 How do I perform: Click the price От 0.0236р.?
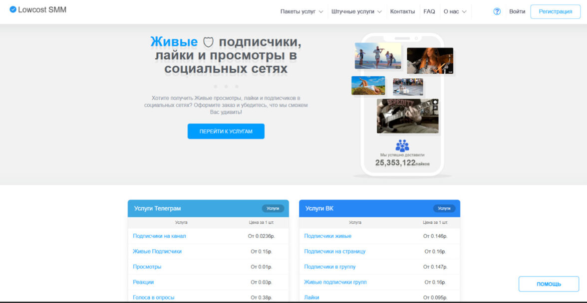(x=262, y=236)
